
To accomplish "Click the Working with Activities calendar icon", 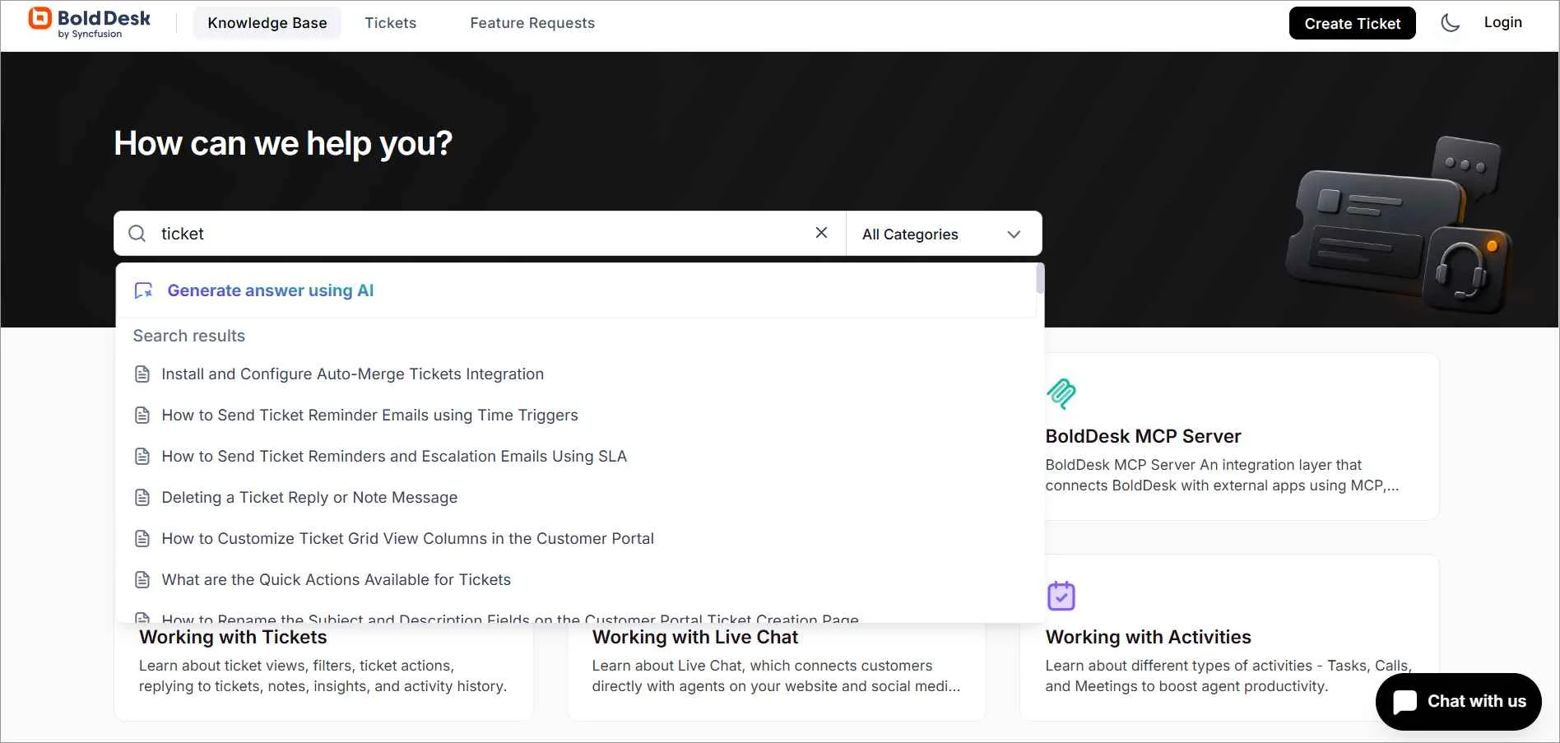I will click(x=1061, y=595).
